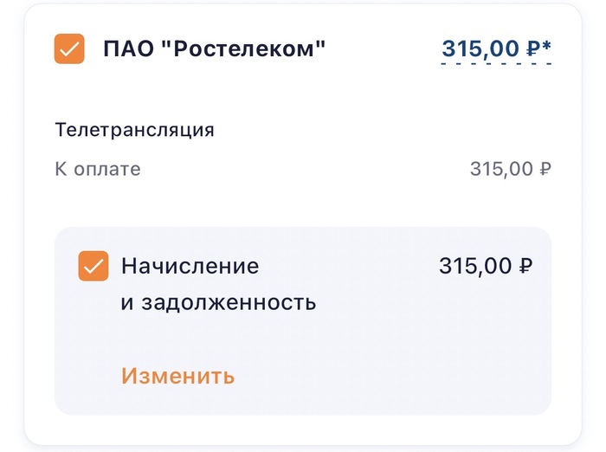The width and height of the screenshot is (606, 452).
Task: Click the word Начисление in the accrual row
Action: point(190,266)
